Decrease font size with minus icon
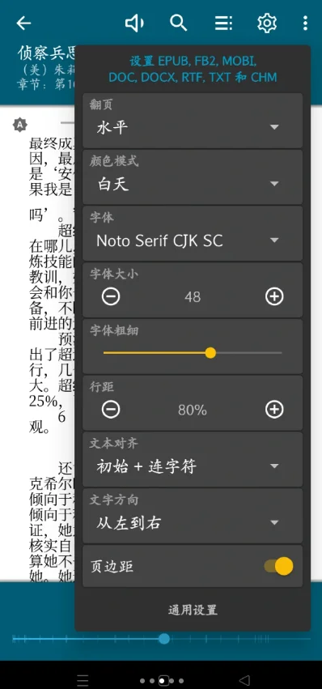The image size is (322, 689). coord(111,297)
